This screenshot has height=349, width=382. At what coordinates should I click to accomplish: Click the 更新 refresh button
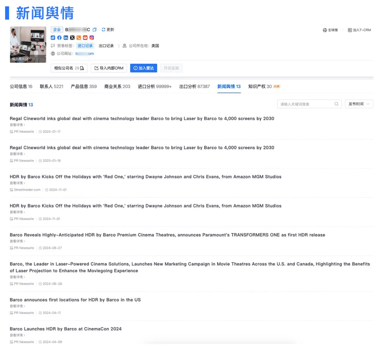[x=108, y=29]
